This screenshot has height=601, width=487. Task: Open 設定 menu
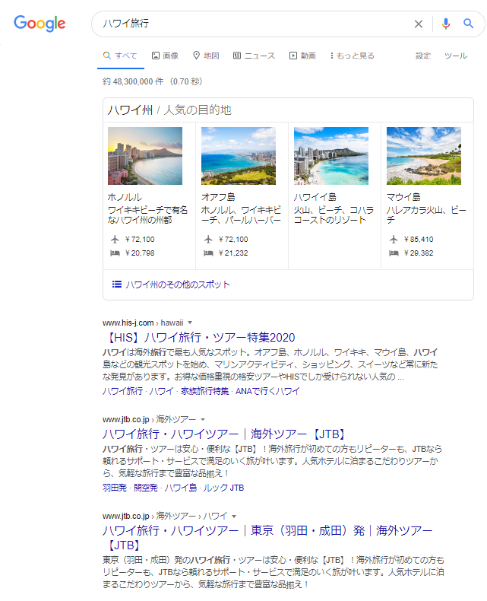[423, 56]
